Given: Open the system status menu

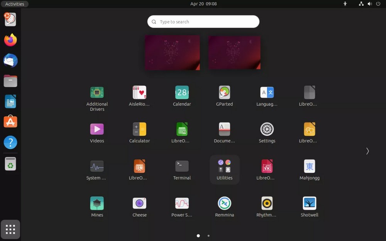Looking at the screenshot, I should tap(369, 4).
